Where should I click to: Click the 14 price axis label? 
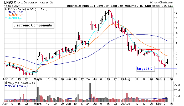click(x=176, y=33)
